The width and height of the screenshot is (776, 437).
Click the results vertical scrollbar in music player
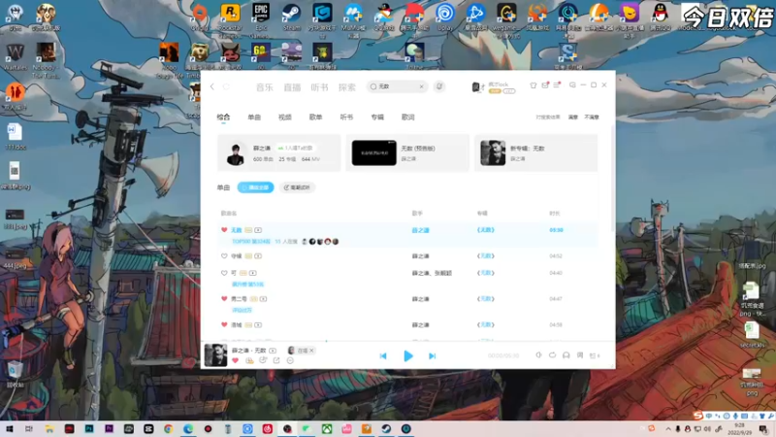click(x=613, y=179)
